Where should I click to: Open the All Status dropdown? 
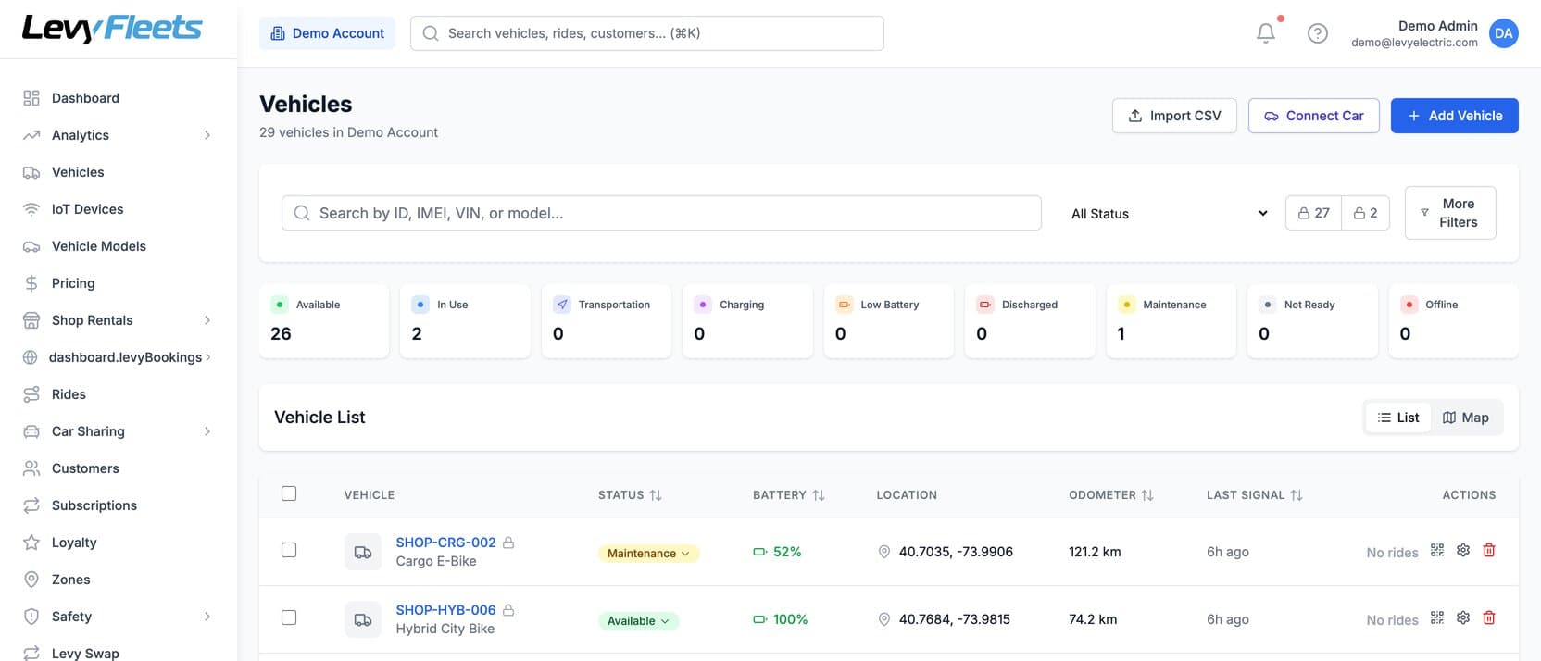point(1169,214)
